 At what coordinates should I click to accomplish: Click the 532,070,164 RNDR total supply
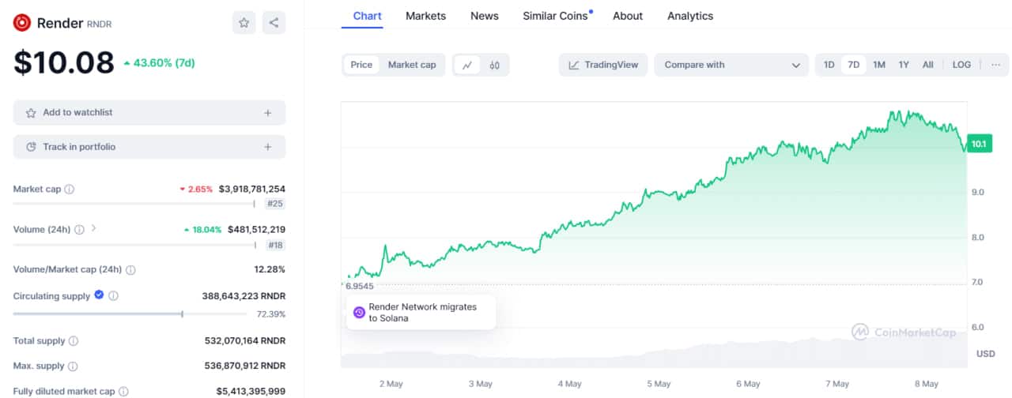point(244,341)
